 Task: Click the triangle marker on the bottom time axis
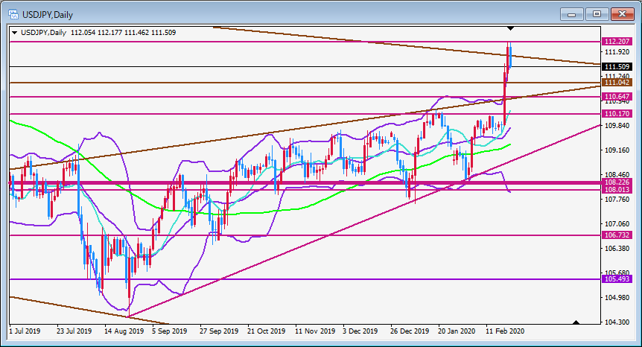(x=576, y=322)
